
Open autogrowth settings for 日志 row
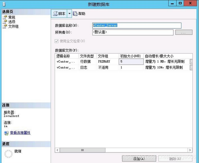(x=191, y=68)
